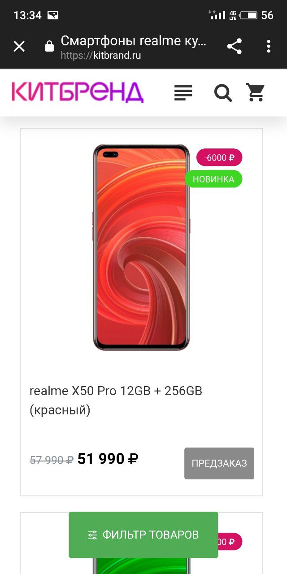Tap the green realme phone image below
Screen dimensions: 287x574
click(x=141, y=566)
